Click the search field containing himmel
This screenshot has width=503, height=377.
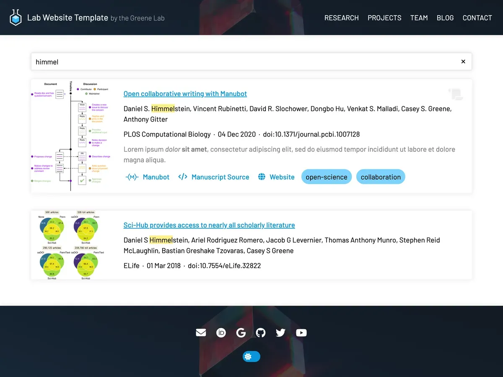point(243,62)
